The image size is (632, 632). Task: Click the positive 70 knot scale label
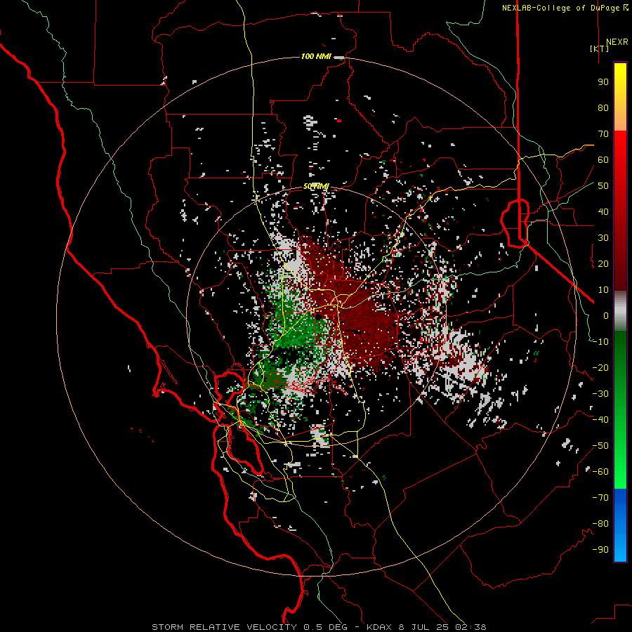click(603, 134)
